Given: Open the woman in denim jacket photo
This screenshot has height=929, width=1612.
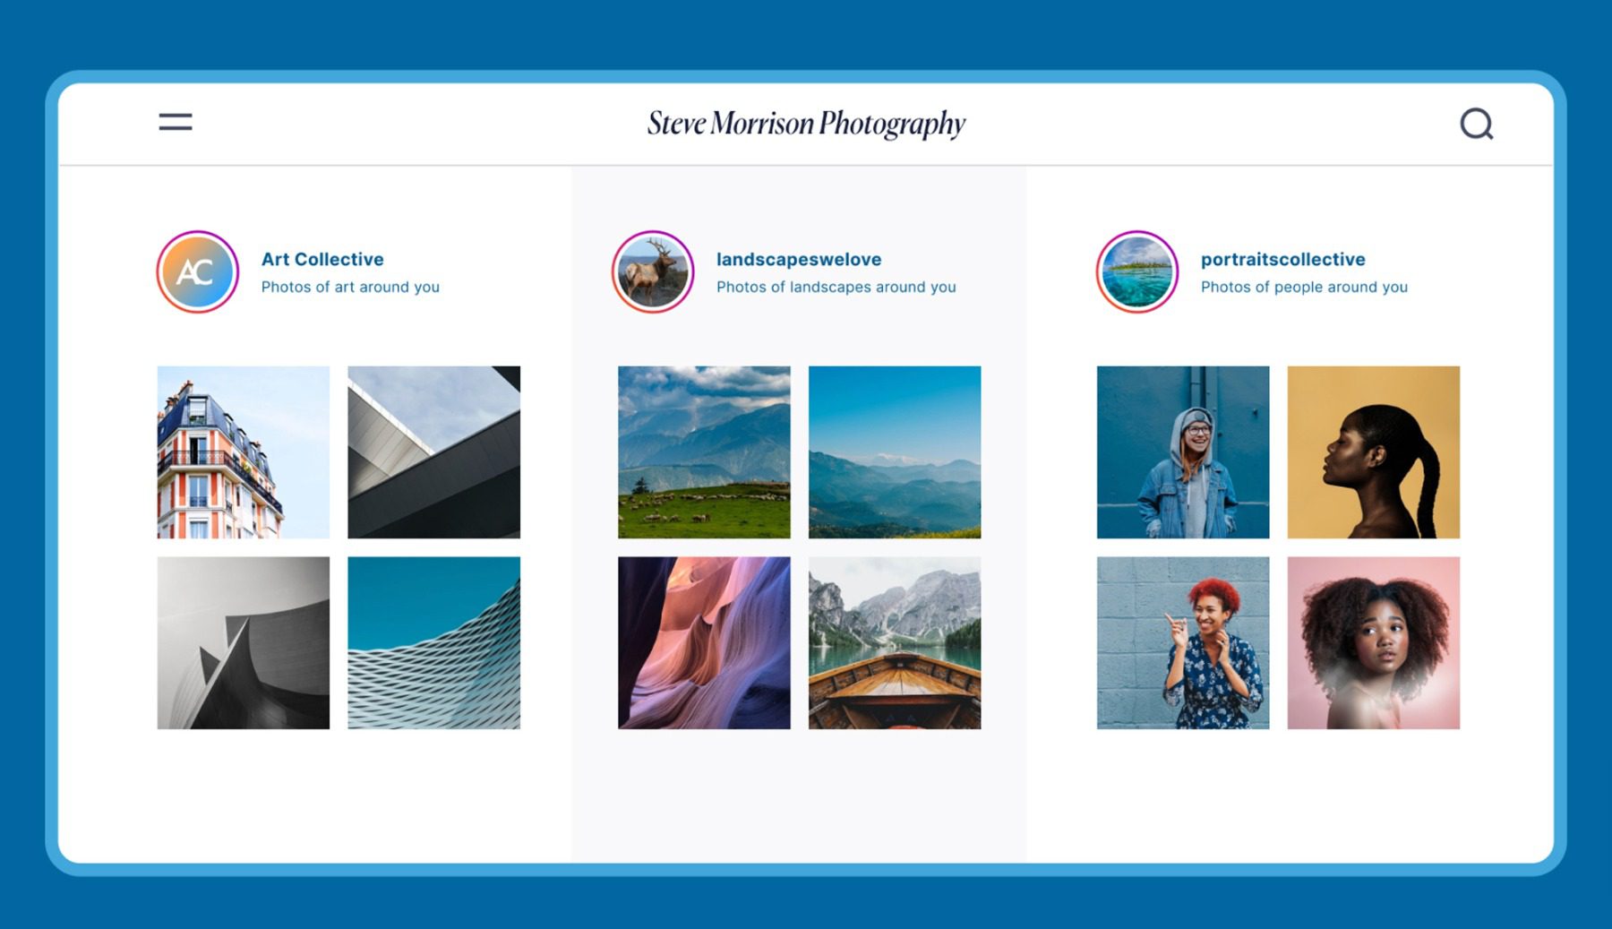Looking at the screenshot, I should (x=1183, y=452).
